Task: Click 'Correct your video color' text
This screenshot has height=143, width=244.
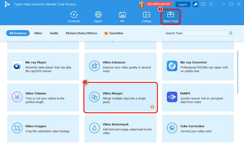Action: [x=196, y=131]
